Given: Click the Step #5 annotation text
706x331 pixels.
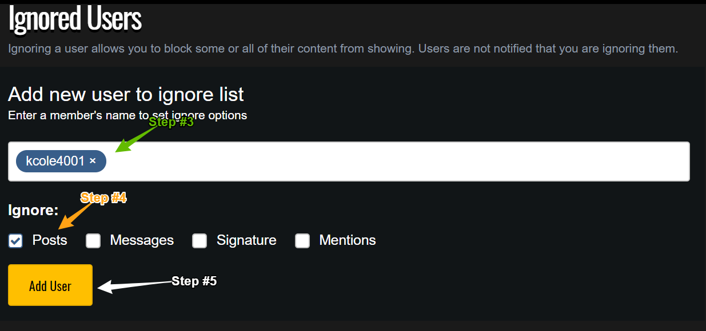Looking at the screenshot, I should coord(194,281).
